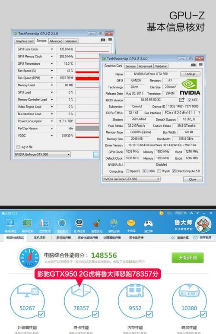
Task: Click Close button in Graphics Card window
Action: point(193,180)
